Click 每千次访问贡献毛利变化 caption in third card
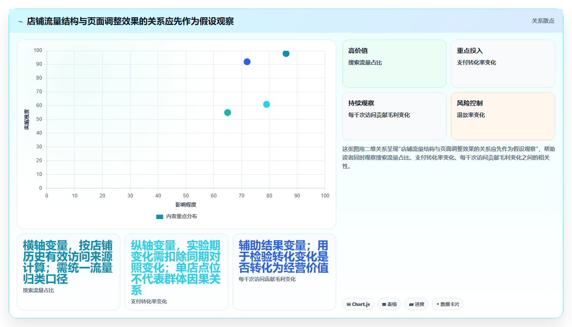 pos(267,279)
